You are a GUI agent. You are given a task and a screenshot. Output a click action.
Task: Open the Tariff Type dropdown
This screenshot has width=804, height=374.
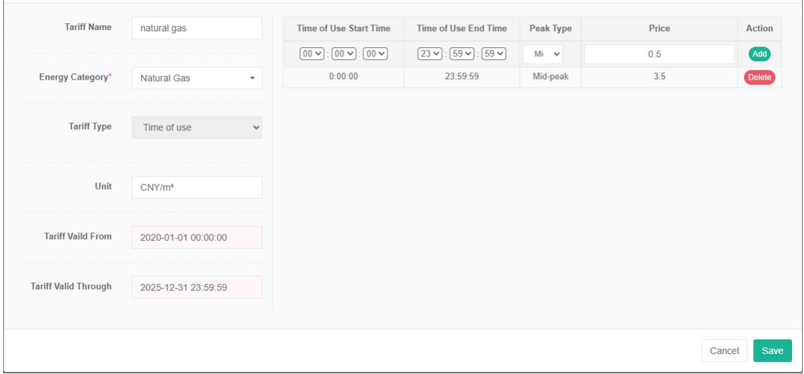tap(197, 128)
